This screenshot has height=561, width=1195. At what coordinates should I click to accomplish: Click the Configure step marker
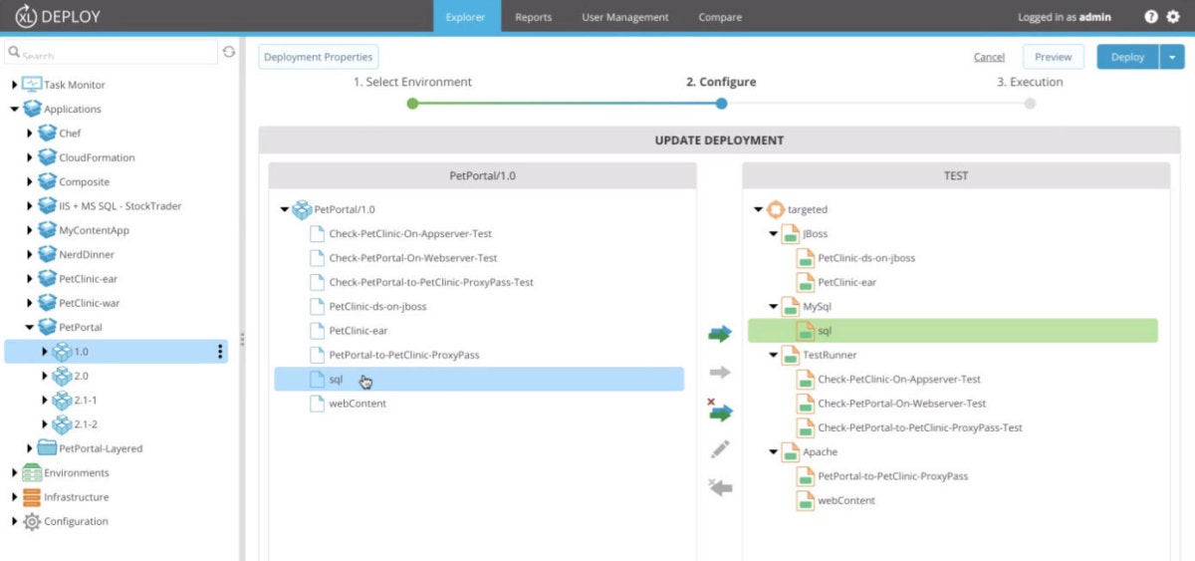point(721,103)
